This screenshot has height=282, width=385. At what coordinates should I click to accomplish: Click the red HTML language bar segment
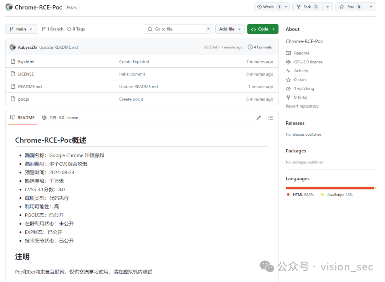[x=330, y=188]
